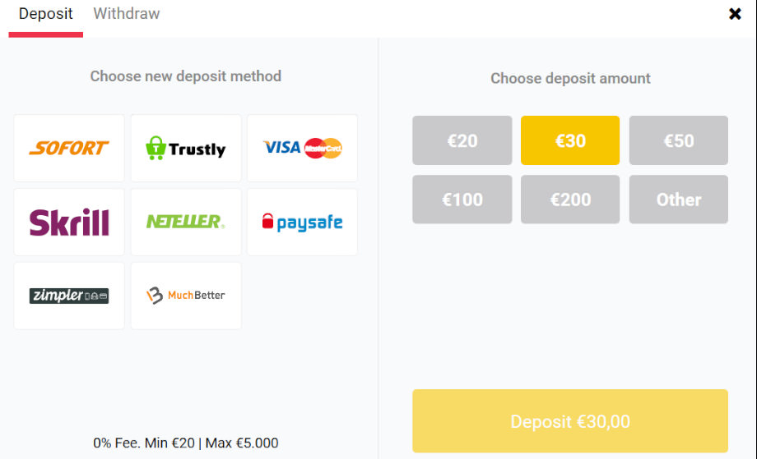Choose Zimpler as payment method
This screenshot has height=459, width=757.
tap(69, 296)
